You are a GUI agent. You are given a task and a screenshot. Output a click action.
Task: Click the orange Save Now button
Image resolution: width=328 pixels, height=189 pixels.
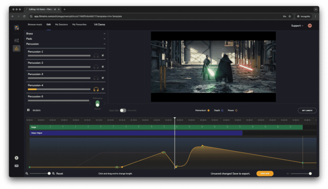pos(265,174)
